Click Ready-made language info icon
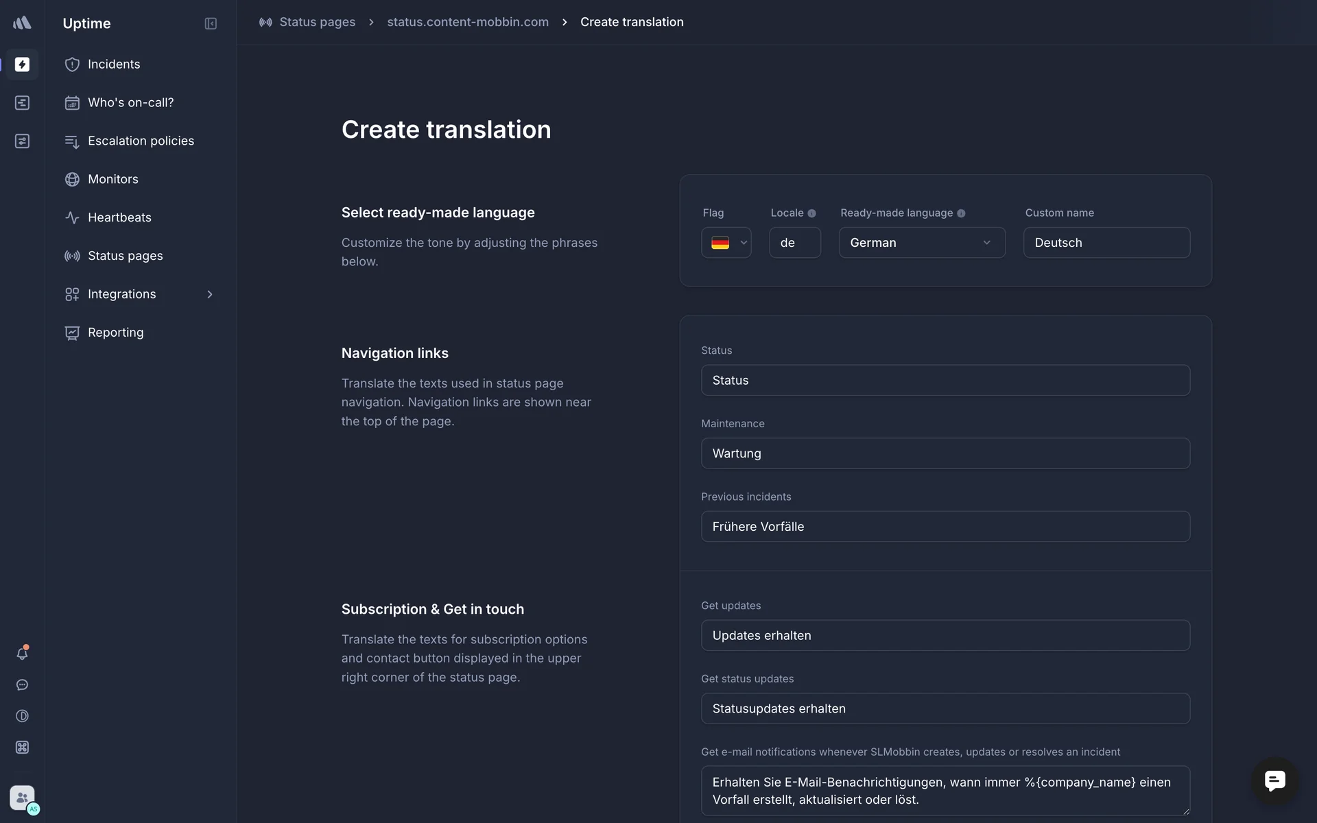This screenshot has width=1317, height=823. pos(961,213)
